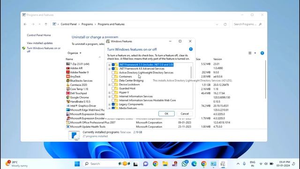Click OK in Windows Features dialog
This screenshot has height=169, width=300.
166,114
